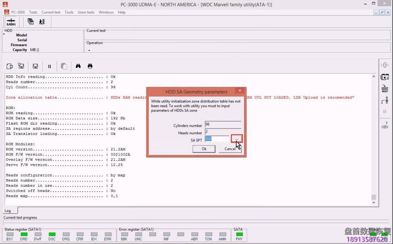Select the chip/board icon in the right sidebar
The image size is (393, 244).
point(385,77)
